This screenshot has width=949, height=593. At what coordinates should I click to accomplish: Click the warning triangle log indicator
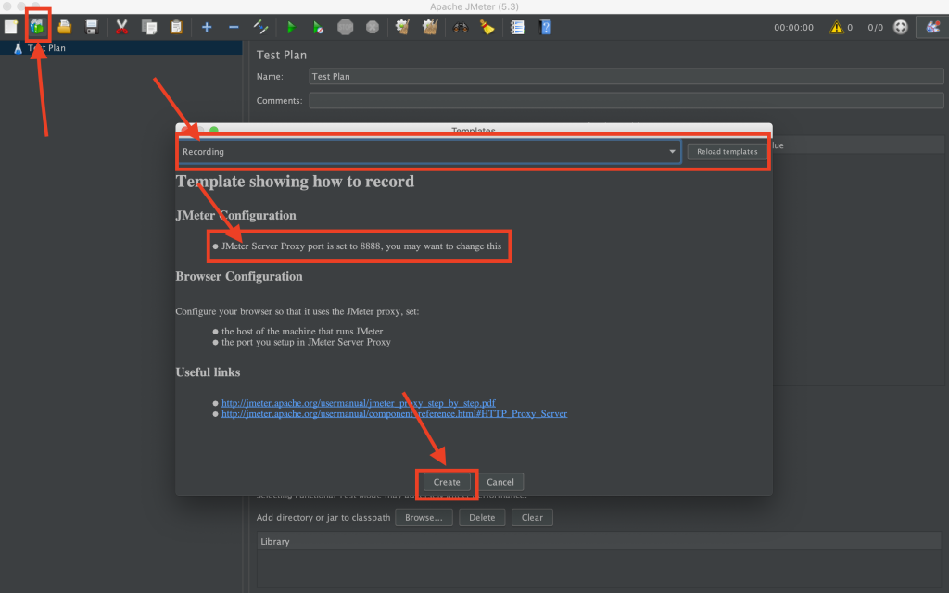[836, 27]
